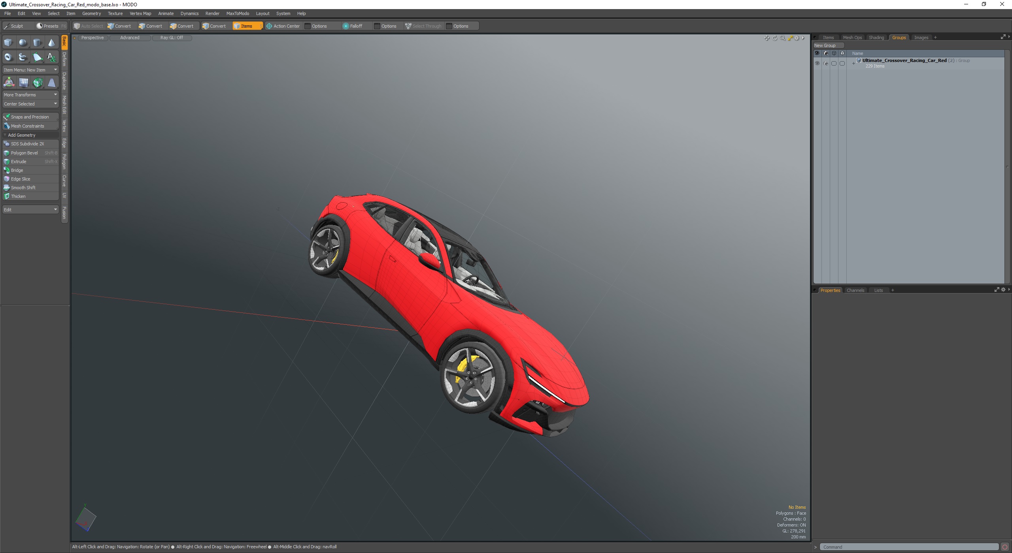
Task: Select the Edge Slice tool
Action: [x=30, y=179]
